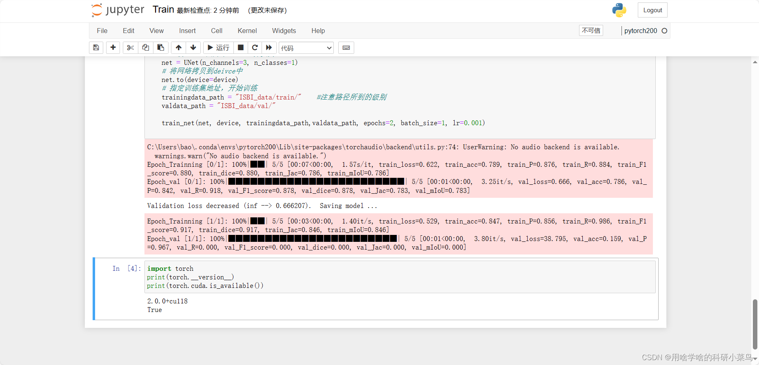Click the save and checkpoint icon

[x=96, y=48]
